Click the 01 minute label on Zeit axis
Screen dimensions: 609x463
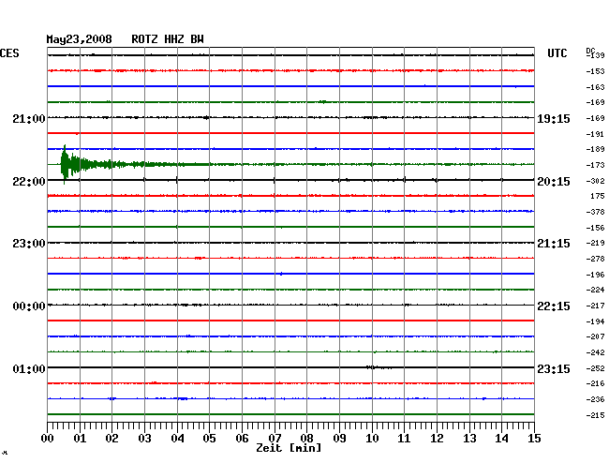[x=80, y=439]
